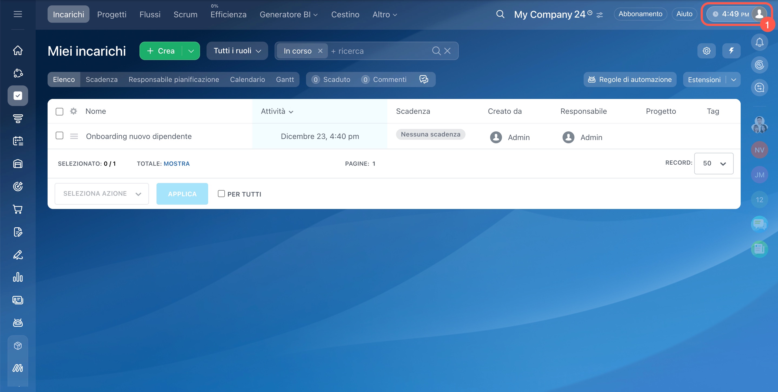The width and height of the screenshot is (778, 392).
Task: Toggle the select-all checkbox in table header
Action: pos(59,111)
